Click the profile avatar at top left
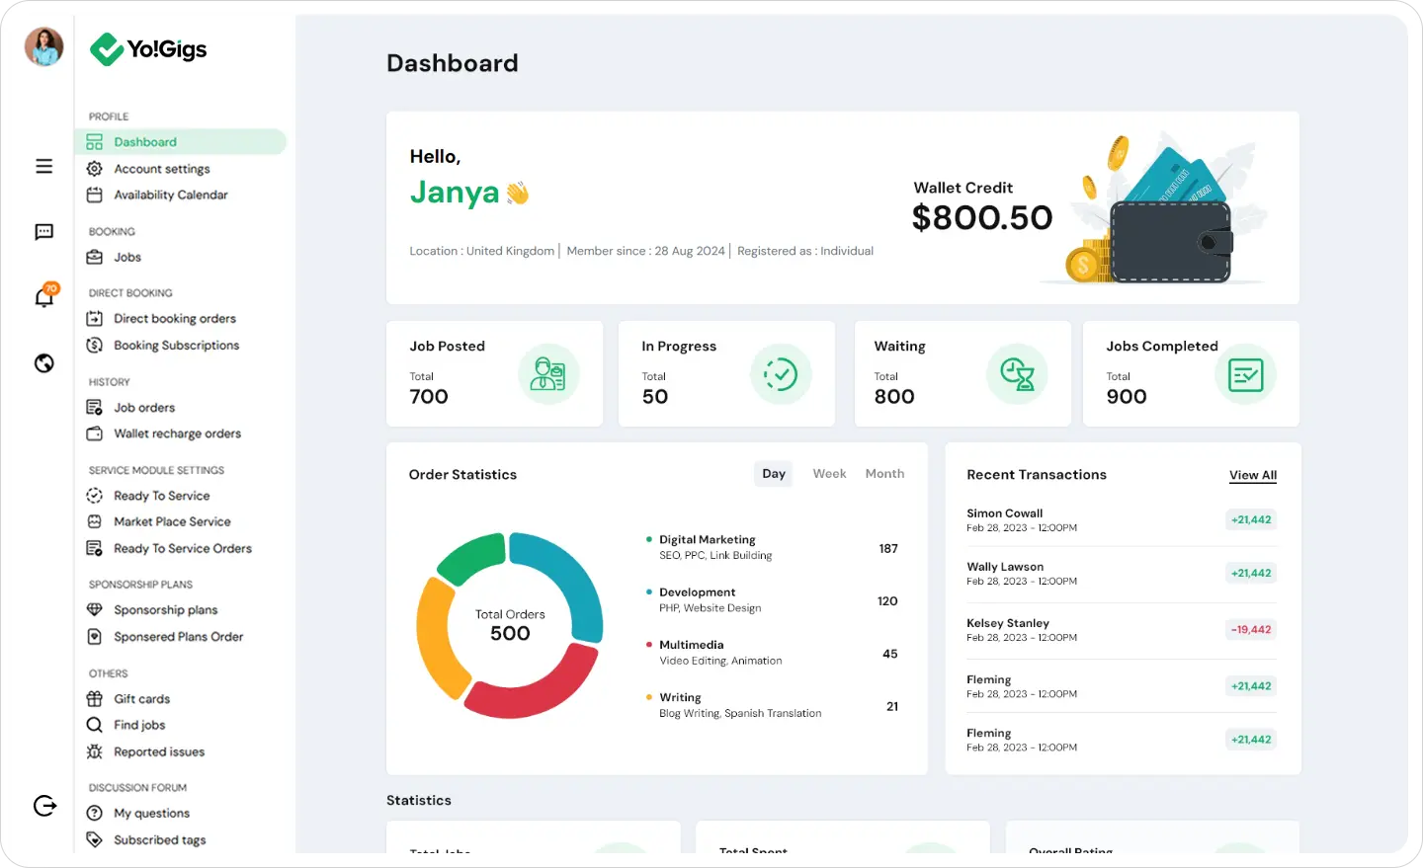This screenshot has height=868, width=1423. tap(42, 45)
